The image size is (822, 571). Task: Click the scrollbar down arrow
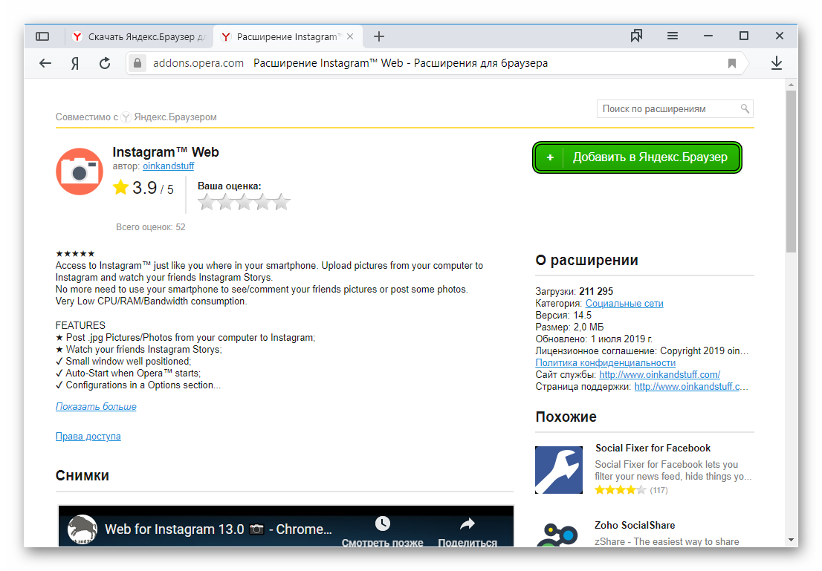tap(791, 540)
